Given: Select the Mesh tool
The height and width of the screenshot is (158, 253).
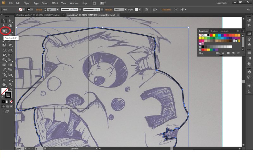Looking at the screenshot, I should (4, 65).
